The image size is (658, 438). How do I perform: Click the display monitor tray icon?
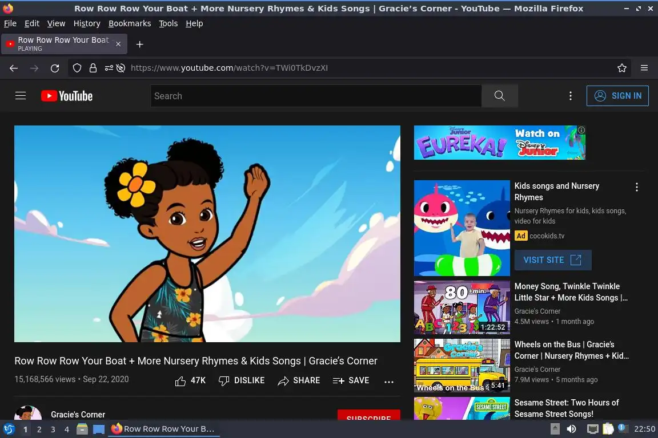(x=592, y=429)
